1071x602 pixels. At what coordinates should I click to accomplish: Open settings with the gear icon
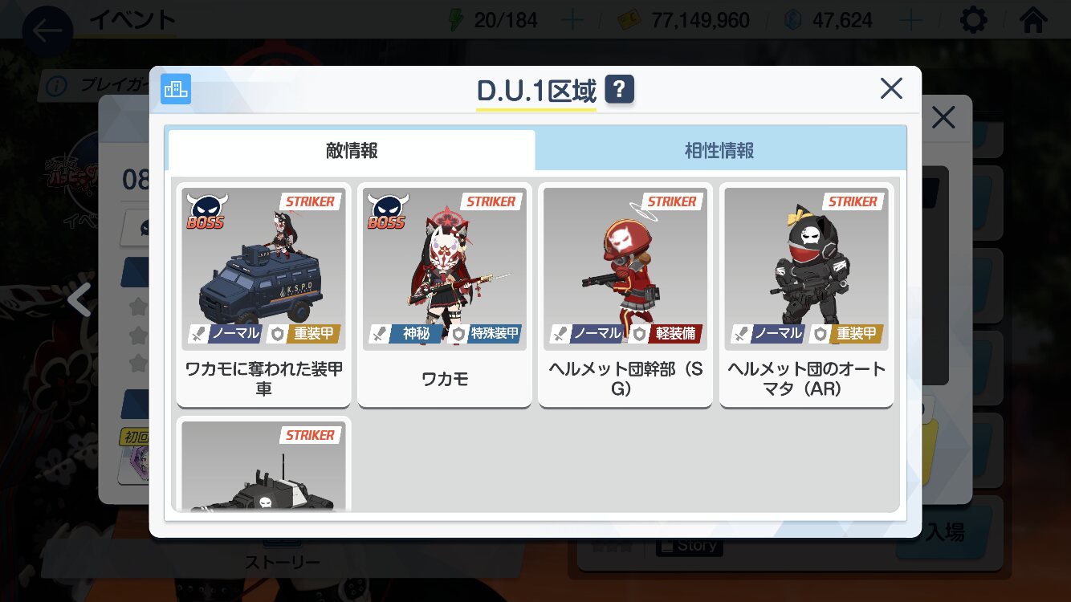tap(974, 19)
